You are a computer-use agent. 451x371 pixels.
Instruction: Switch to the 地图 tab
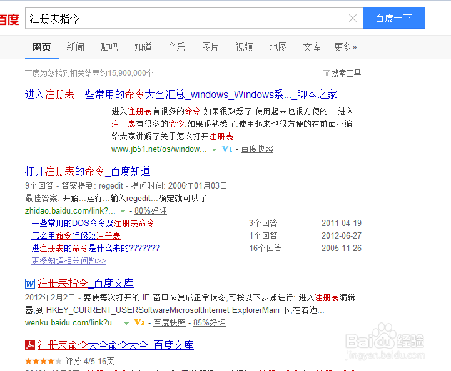(278, 47)
